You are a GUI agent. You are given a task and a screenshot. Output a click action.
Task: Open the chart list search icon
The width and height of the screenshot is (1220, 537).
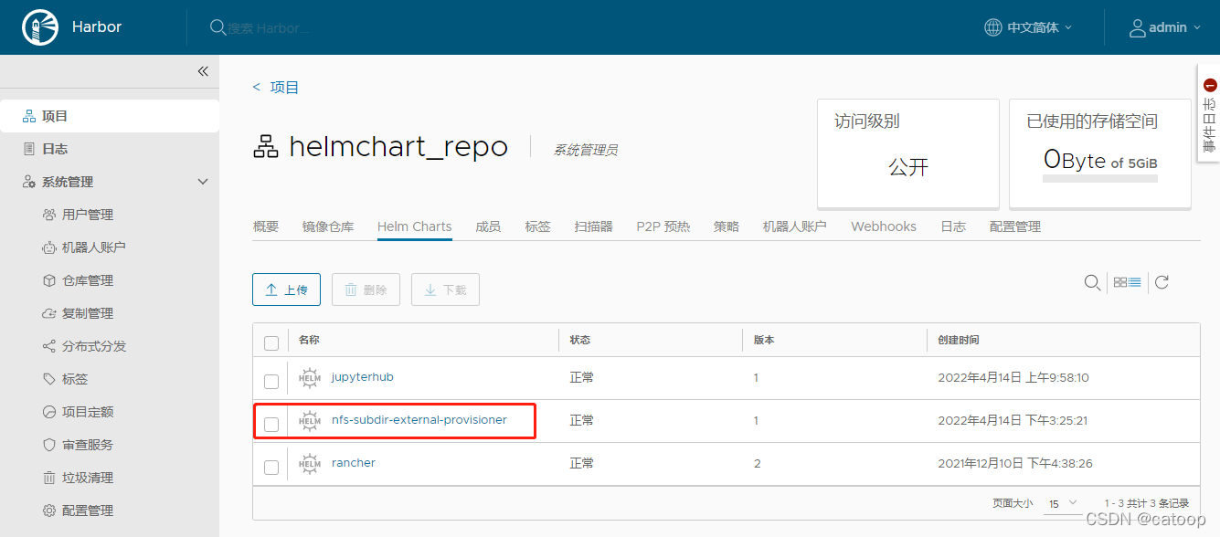coord(1092,283)
